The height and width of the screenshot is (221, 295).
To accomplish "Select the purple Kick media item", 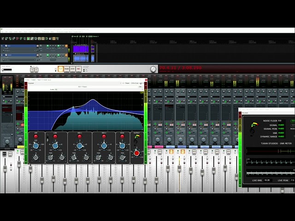I will pyautogui.click(x=81, y=49).
